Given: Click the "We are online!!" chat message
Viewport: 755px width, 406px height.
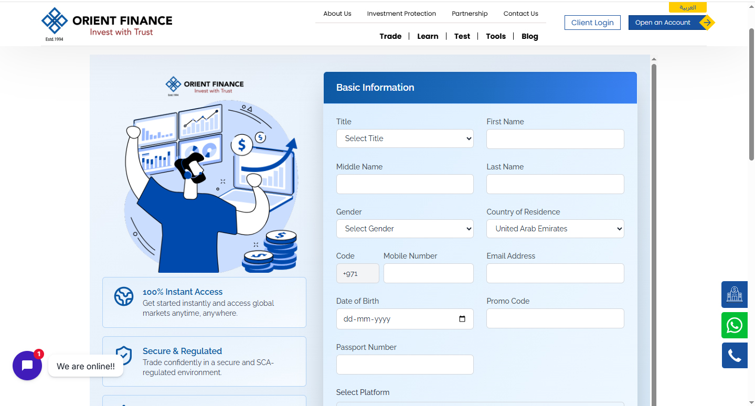Looking at the screenshot, I should click(86, 366).
